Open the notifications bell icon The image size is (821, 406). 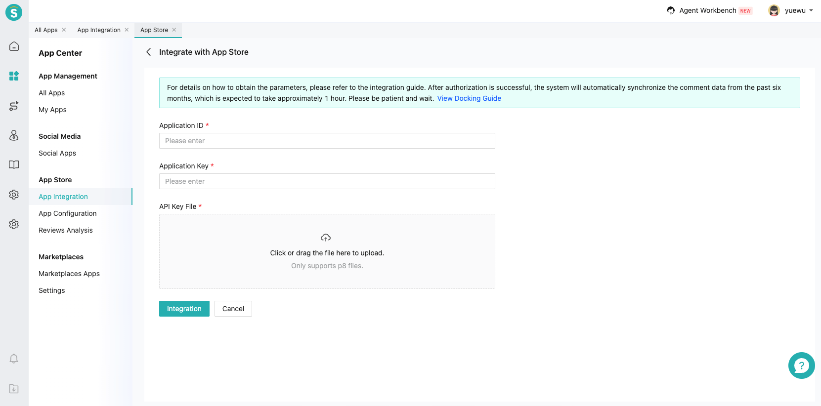coord(14,359)
